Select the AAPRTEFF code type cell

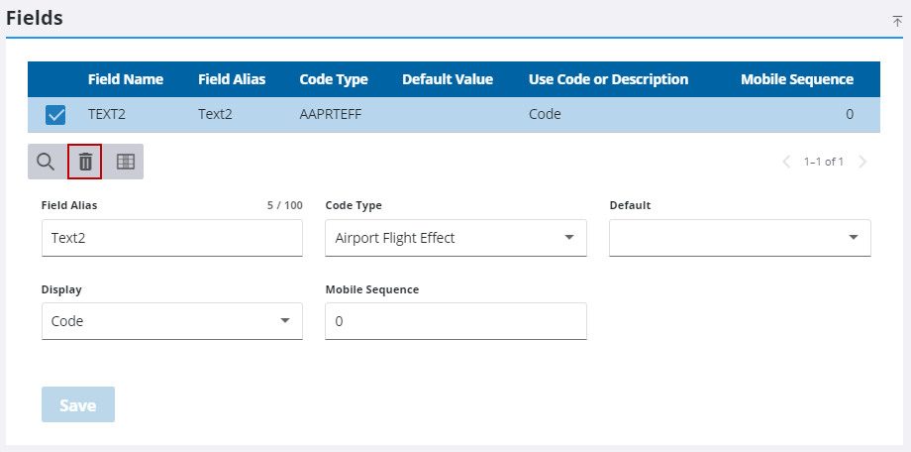tap(331, 114)
